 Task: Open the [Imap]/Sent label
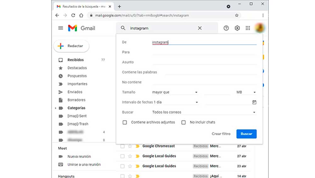point(77,116)
